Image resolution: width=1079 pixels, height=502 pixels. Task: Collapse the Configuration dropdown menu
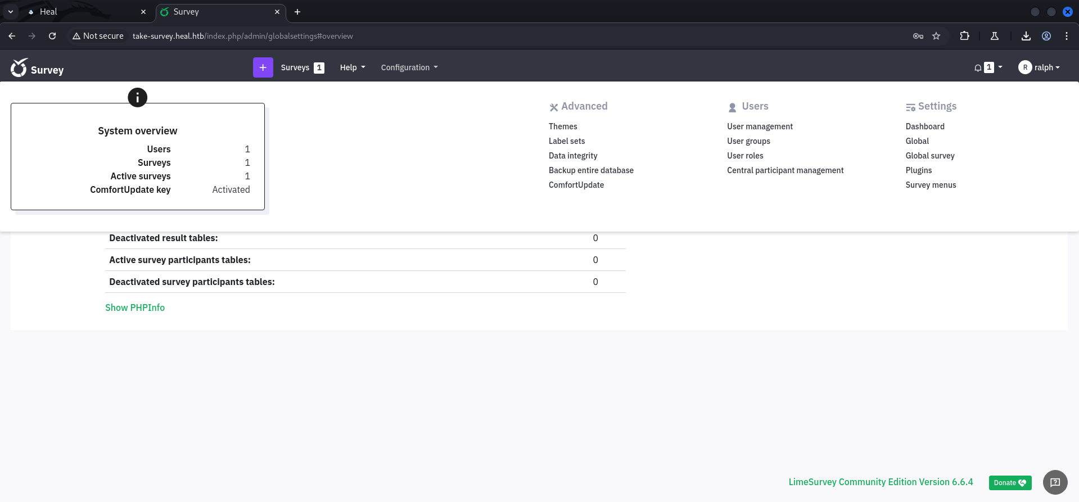tap(409, 67)
